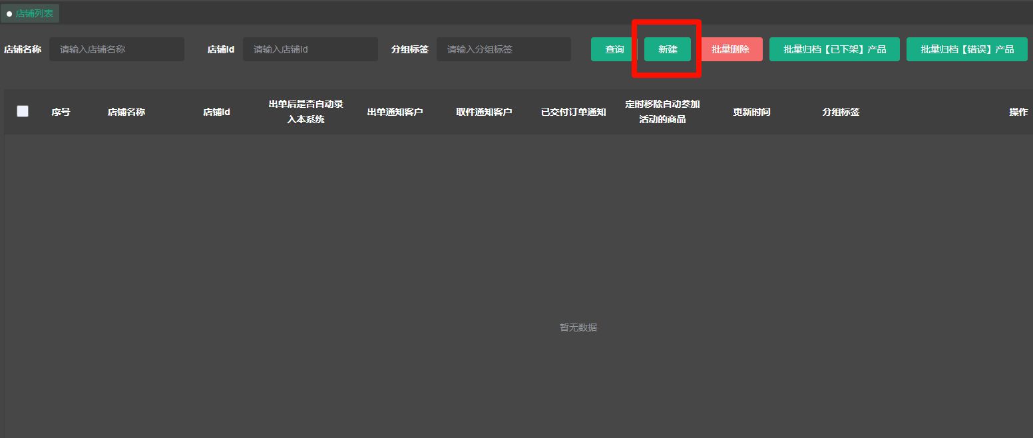
Task: Click the 定时移除自动参加活动的商品 column header
Action: [x=662, y=112]
